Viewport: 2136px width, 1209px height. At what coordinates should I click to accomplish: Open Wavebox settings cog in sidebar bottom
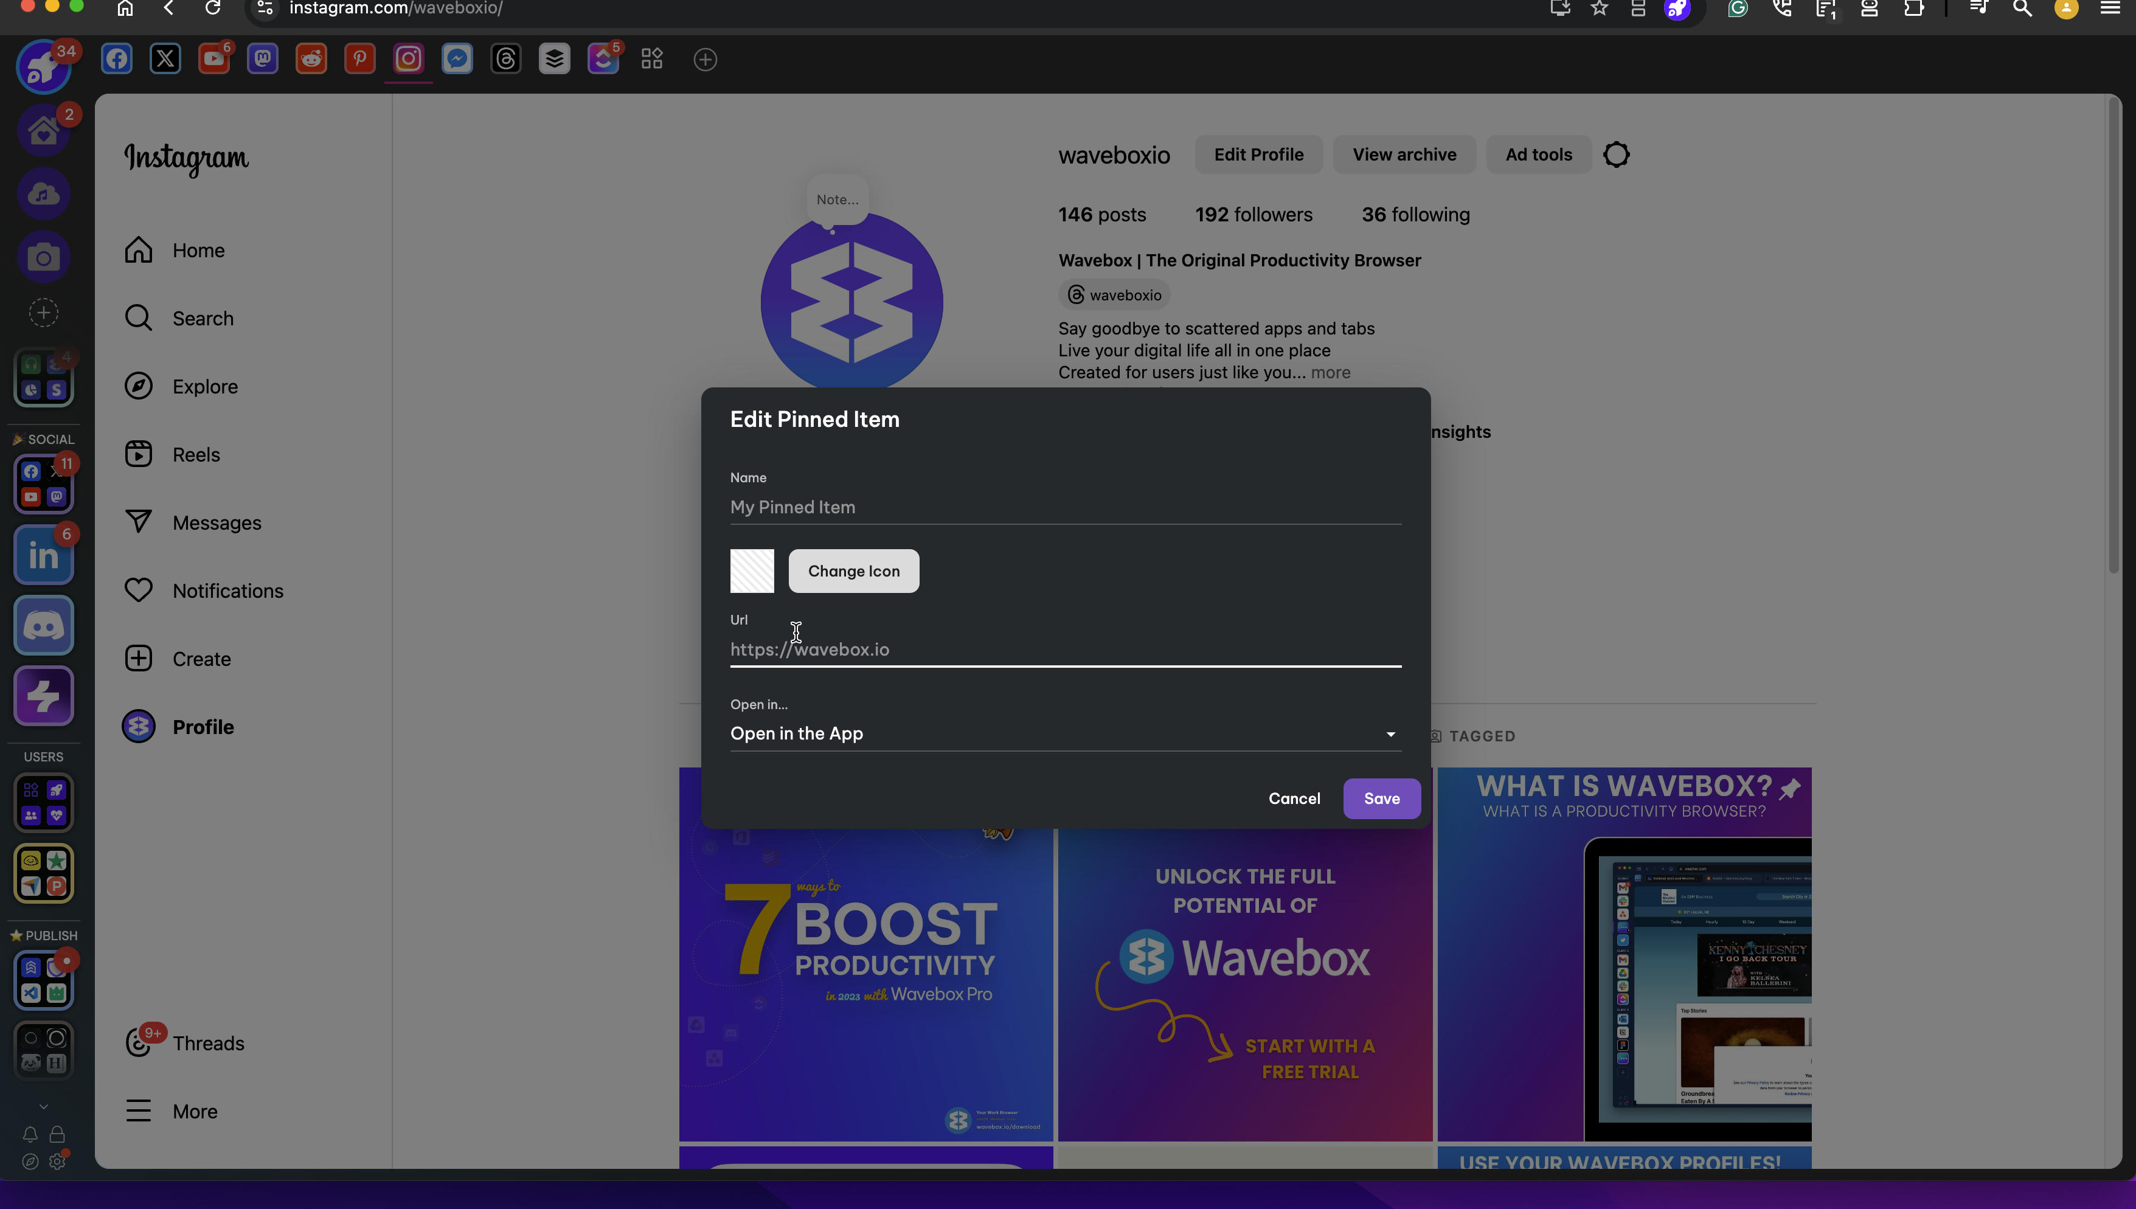57,1162
